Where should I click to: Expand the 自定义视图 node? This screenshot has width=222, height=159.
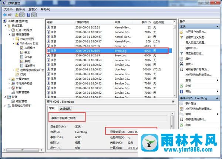pyautogui.click(x=13, y=39)
